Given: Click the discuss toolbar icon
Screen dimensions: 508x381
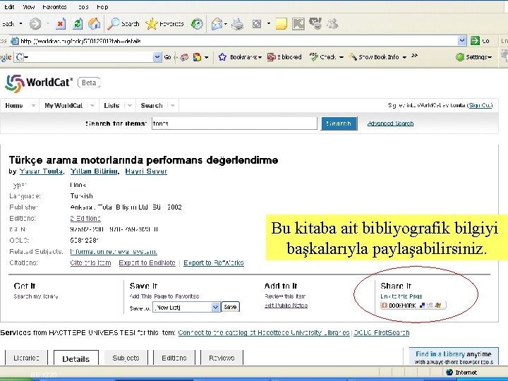Looking at the screenshot, I should (x=315, y=24).
